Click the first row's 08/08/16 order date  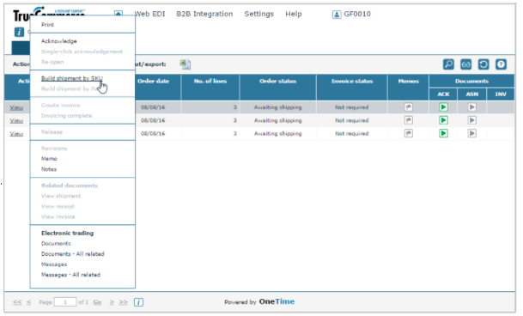click(153, 107)
